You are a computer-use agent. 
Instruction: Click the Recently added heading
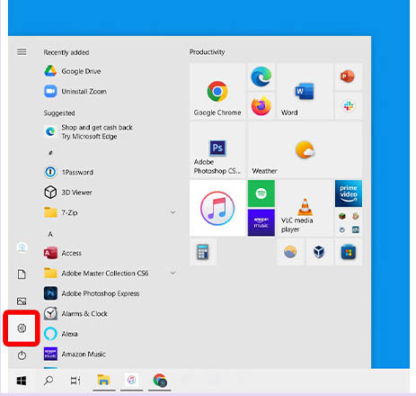click(66, 52)
